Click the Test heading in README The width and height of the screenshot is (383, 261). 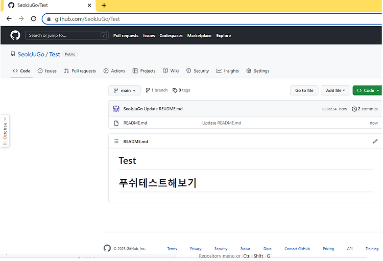(x=127, y=160)
